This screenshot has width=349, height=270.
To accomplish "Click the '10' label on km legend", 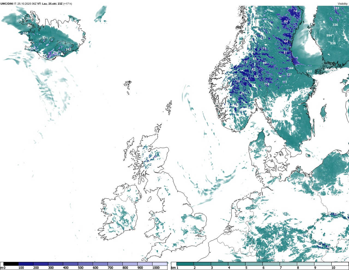I will click(x=333, y=268).
